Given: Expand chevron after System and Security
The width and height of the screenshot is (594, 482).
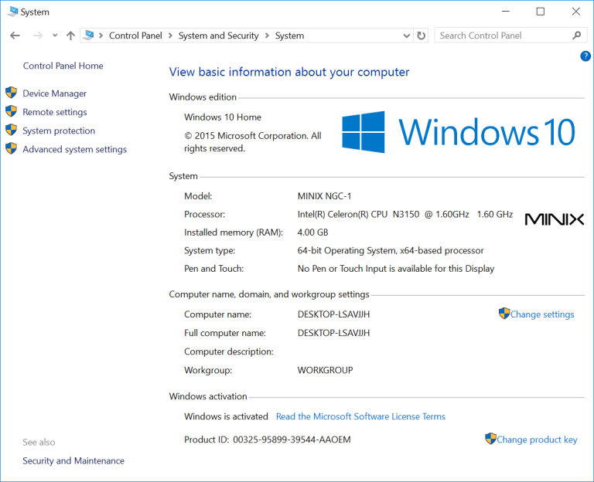Looking at the screenshot, I should pos(267,36).
